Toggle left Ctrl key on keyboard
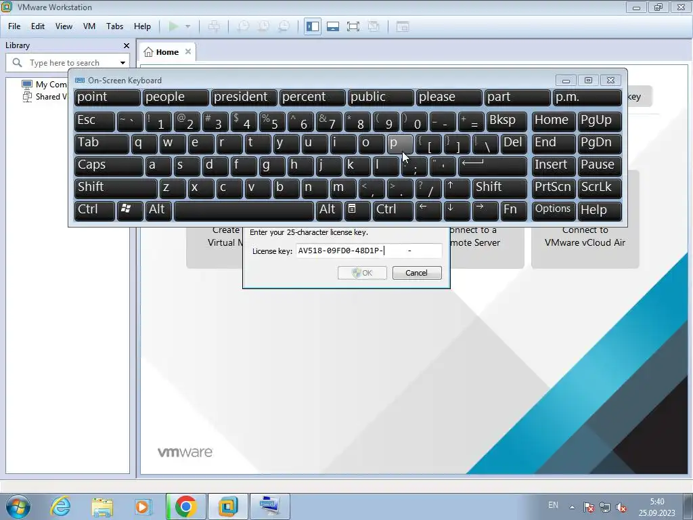 [x=95, y=210]
